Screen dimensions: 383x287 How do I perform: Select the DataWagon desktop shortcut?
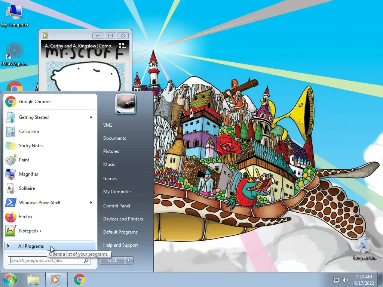(x=15, y=54)
